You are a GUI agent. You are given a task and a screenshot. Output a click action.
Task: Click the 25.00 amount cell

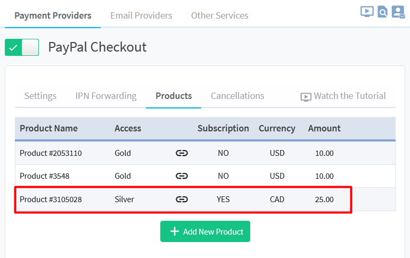pos(324,199)
